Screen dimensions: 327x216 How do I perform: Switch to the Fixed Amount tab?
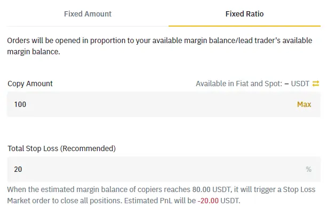point(88,14)
